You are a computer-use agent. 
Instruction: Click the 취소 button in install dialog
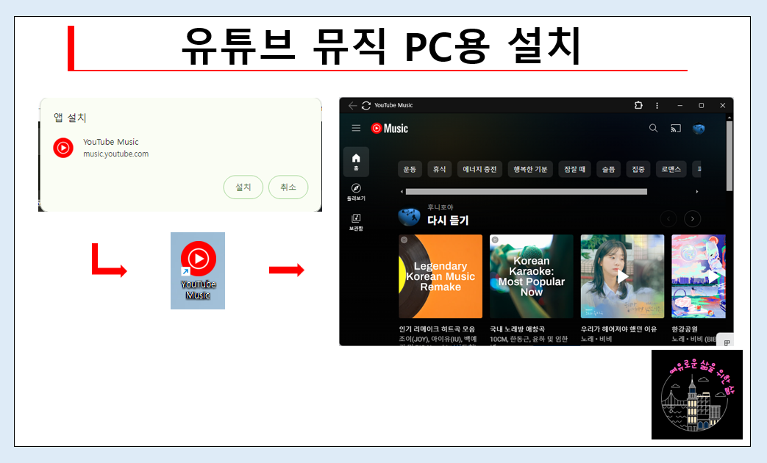pos(288,187)
